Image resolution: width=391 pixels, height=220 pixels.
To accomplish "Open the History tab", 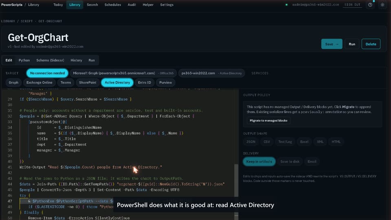I will tap(76, 60).
